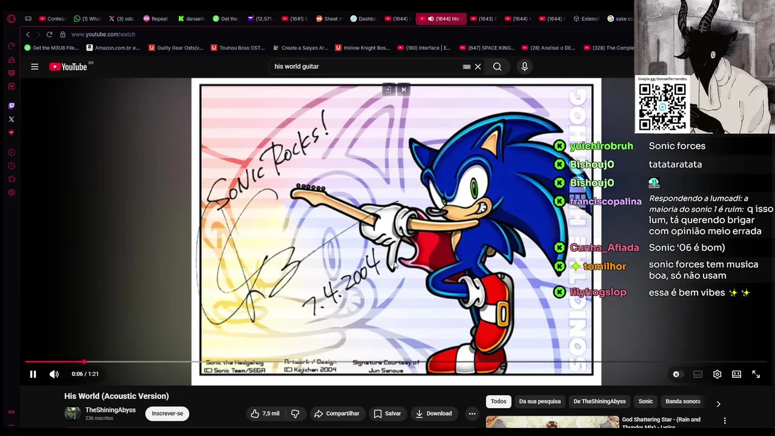
Task: Click the Compartilhar share button
Action: [337, 414]
